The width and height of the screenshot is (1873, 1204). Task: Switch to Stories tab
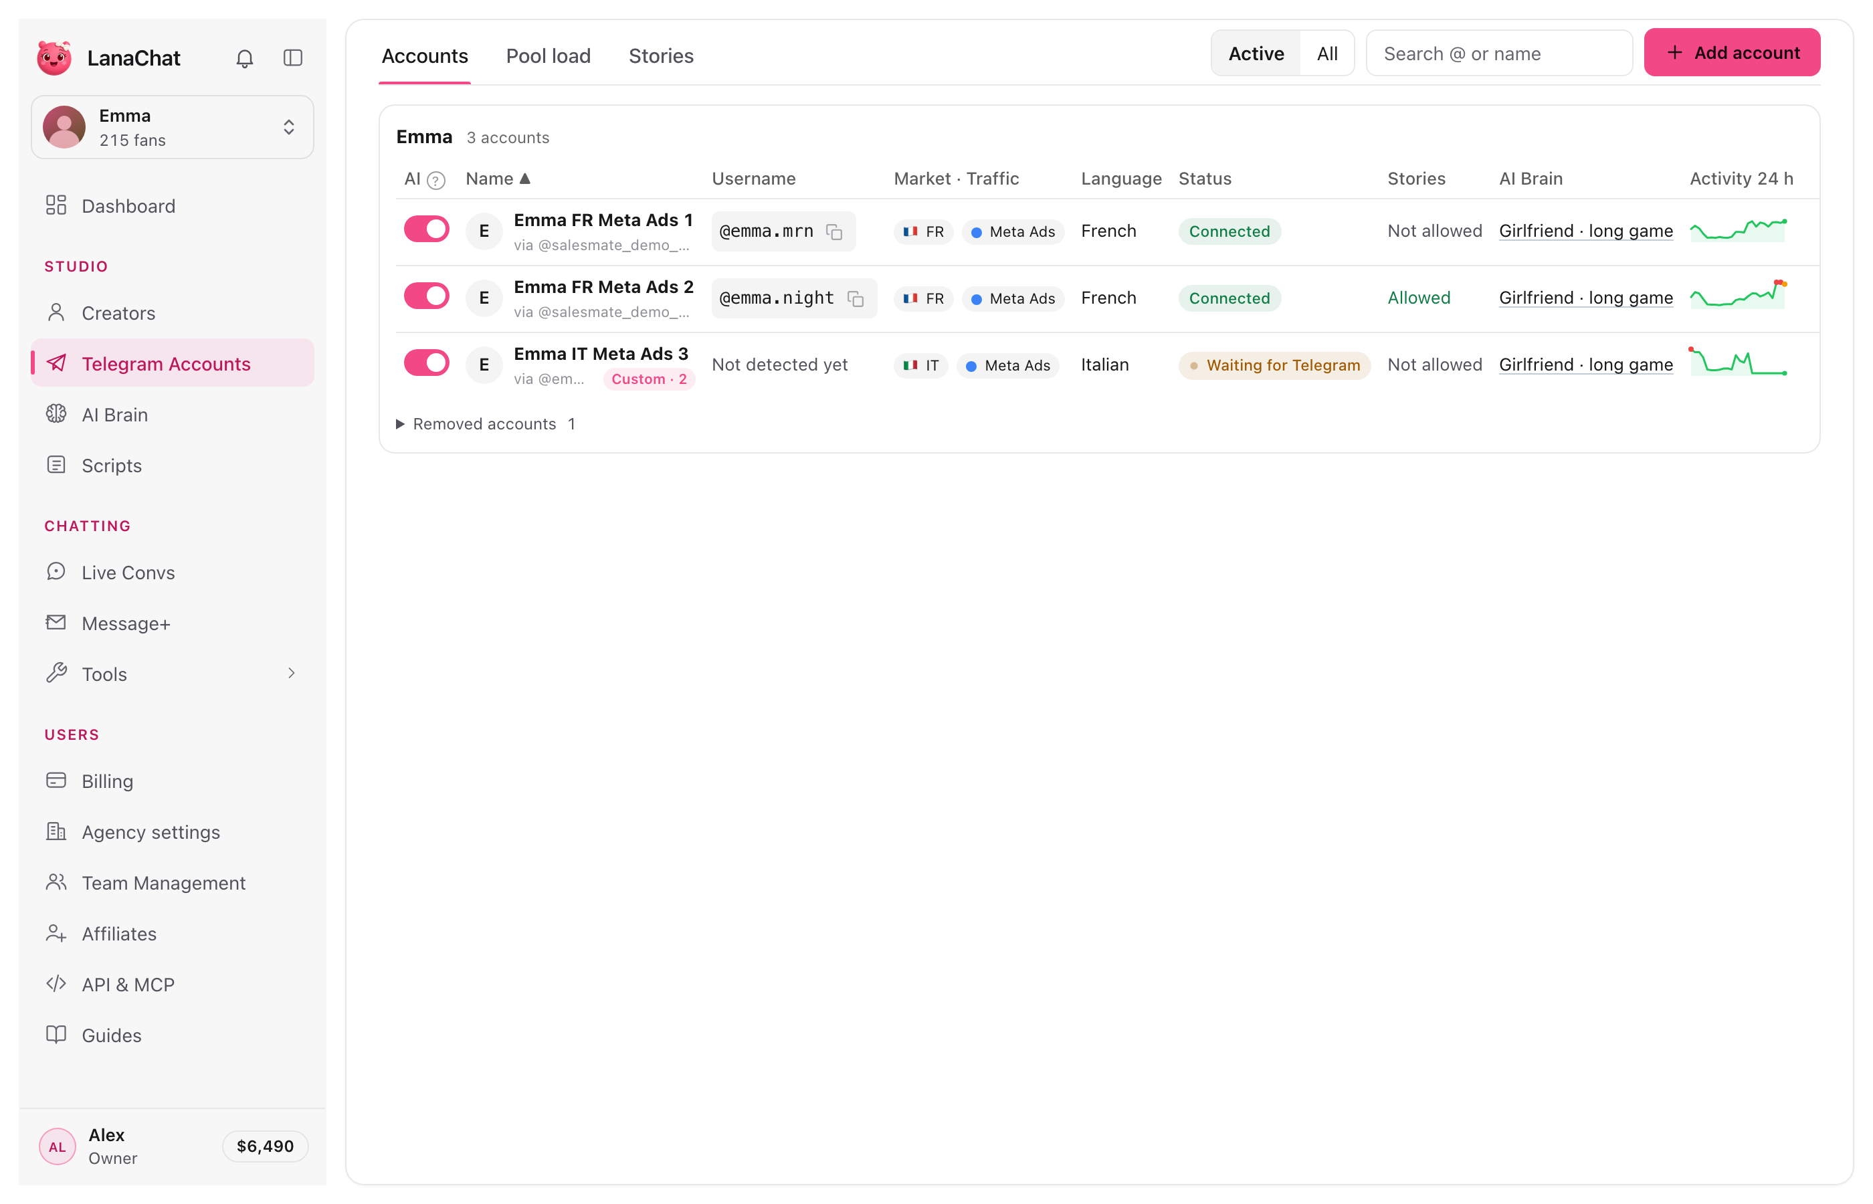[660, 56]
